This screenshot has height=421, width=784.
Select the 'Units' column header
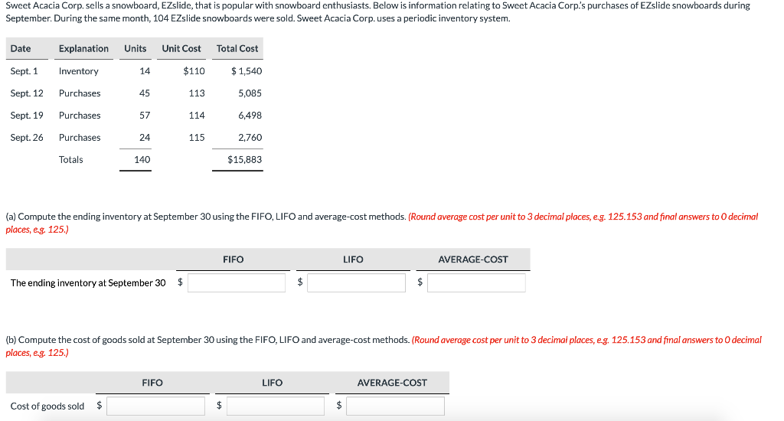click(135, 48)
